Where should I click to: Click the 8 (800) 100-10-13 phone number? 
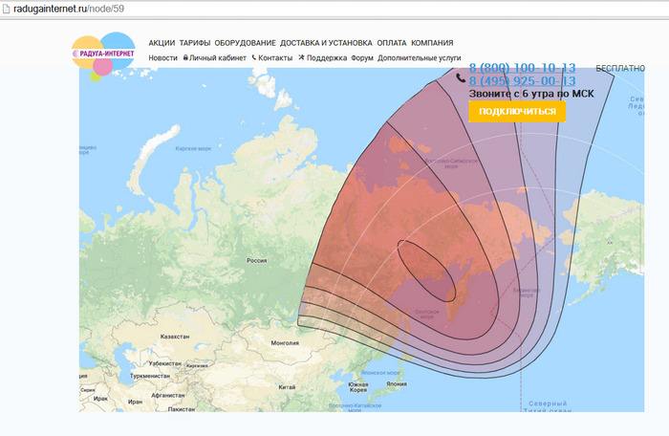(x=522, y=68)
